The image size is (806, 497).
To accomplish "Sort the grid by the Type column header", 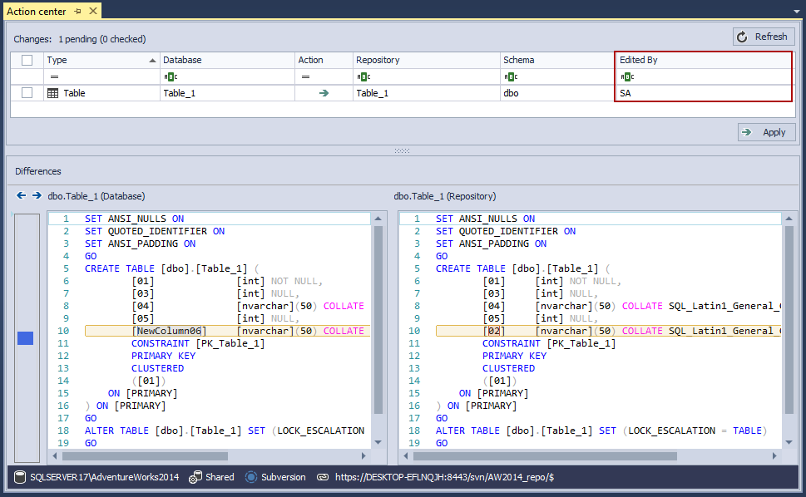I will (x=100, y=60).
